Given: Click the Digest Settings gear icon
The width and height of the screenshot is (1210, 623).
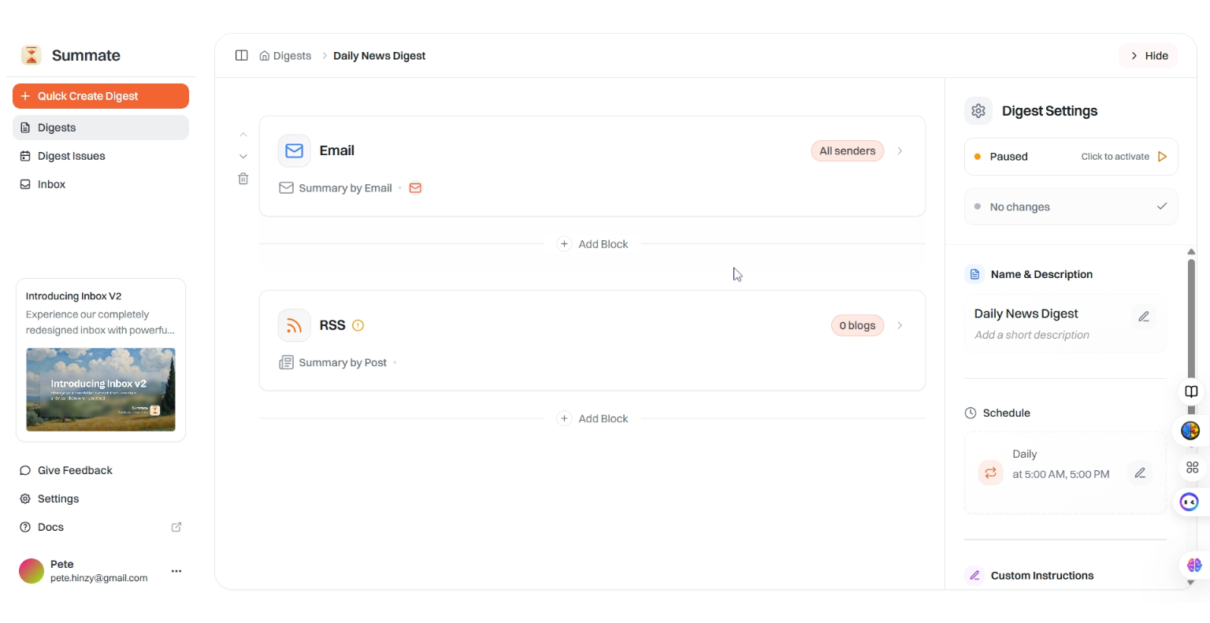Looking at the screenshot, I should 978,111.
